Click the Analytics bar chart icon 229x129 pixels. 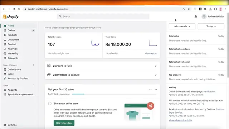point(5,49)
